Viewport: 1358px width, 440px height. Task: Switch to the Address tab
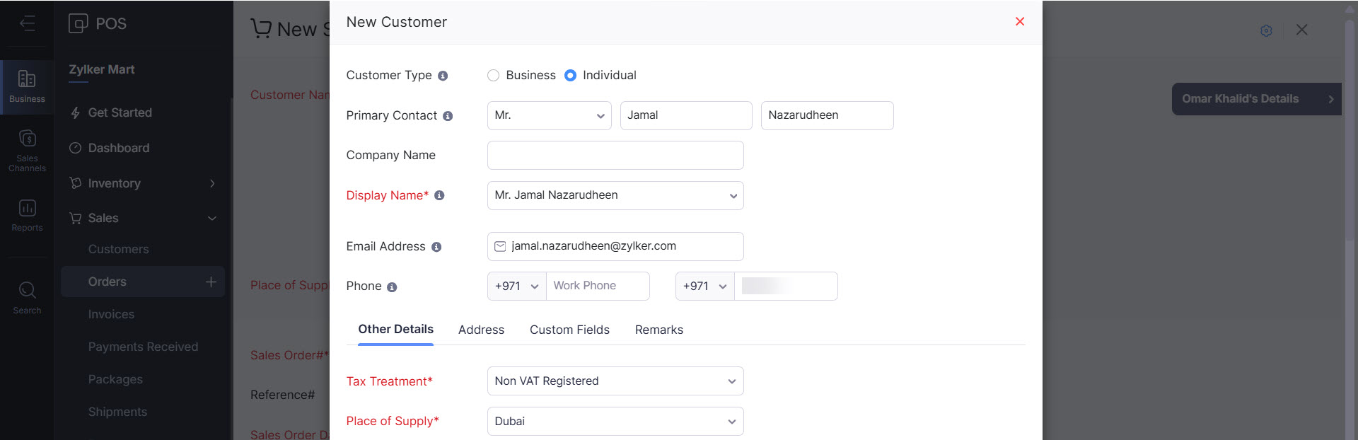[x=481, y=330]
